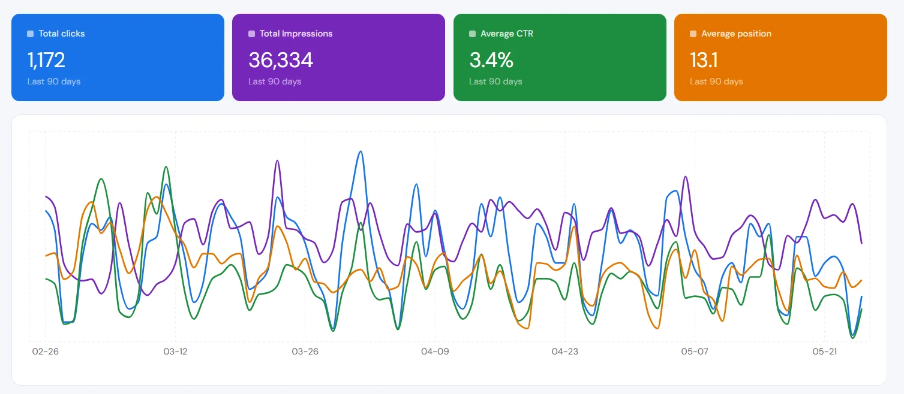The image size is (904, 394).
Task: Toggle the Average position checkbox square
Action: 693,34
